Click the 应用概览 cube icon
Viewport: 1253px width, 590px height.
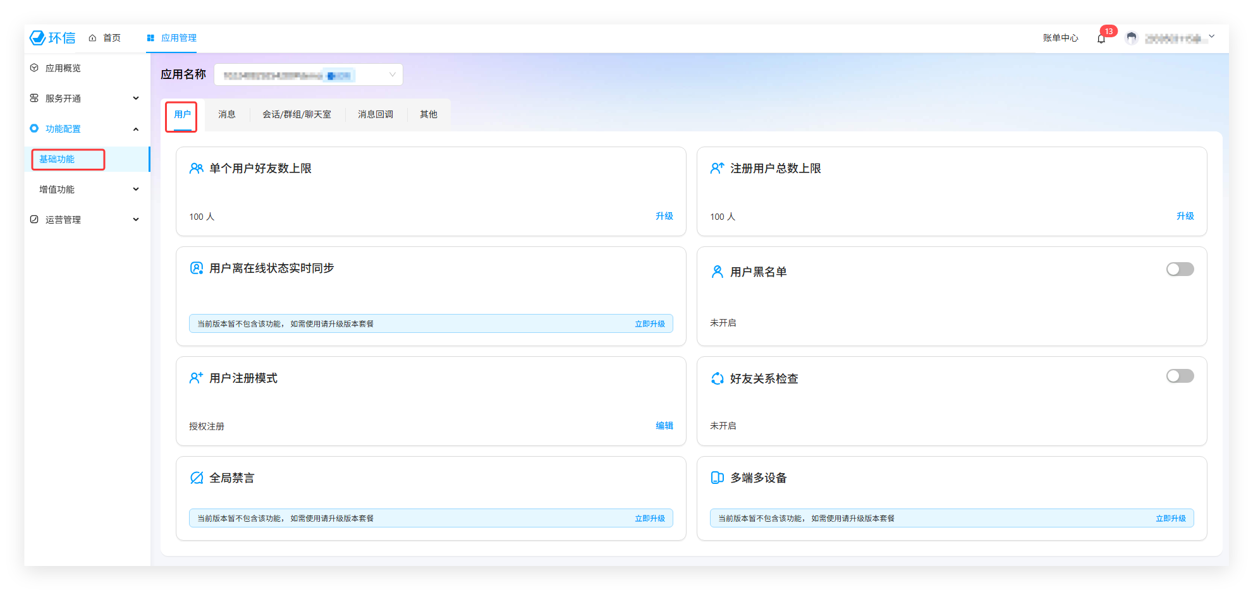click(x=34, y=68)
